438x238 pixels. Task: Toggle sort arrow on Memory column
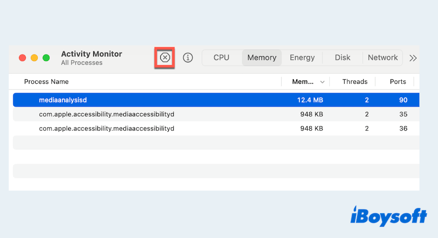(x=323, y=82)
